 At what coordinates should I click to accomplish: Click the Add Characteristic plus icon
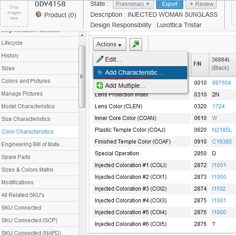point(100,72)
